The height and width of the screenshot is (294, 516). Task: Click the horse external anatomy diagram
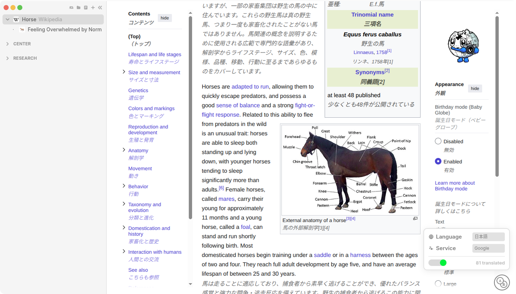point(350,170)
